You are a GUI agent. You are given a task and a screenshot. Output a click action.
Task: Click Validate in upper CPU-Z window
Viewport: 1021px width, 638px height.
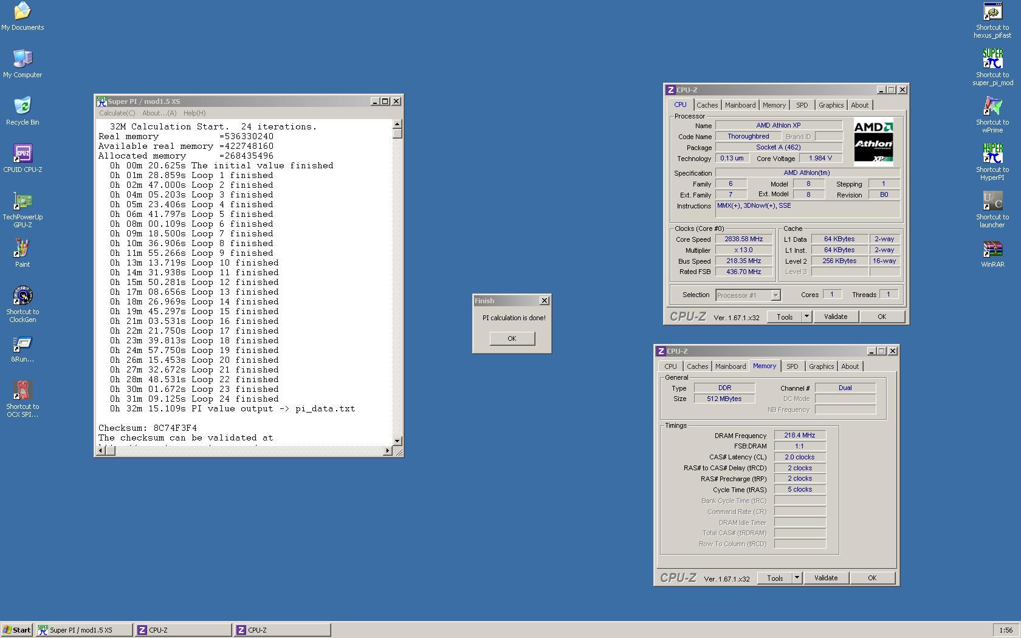click(x=835, y=317)
